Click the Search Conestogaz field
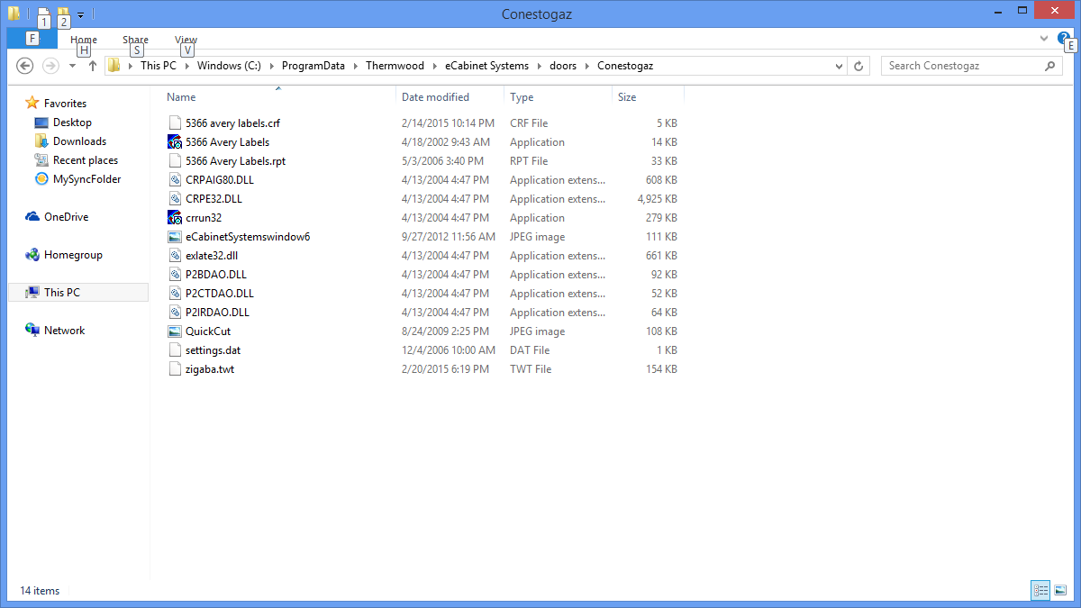The image size is (1081, 608). [962, 66]
